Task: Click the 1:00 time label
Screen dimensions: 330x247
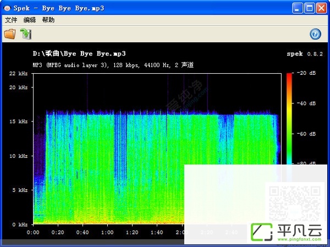Action: [107, 233]
